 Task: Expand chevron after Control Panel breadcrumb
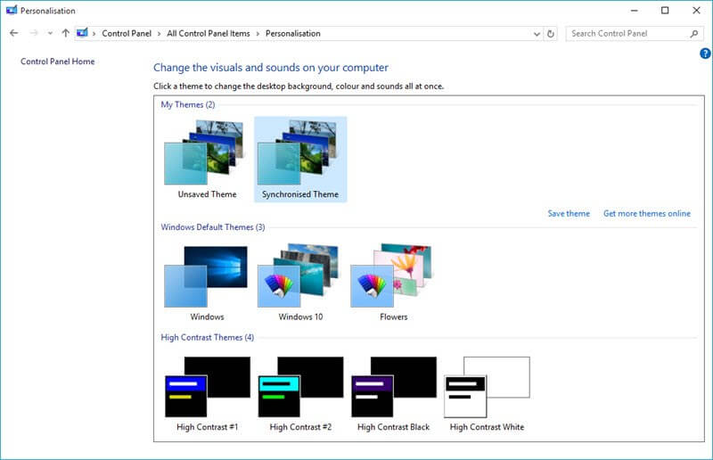pos(160,34)
